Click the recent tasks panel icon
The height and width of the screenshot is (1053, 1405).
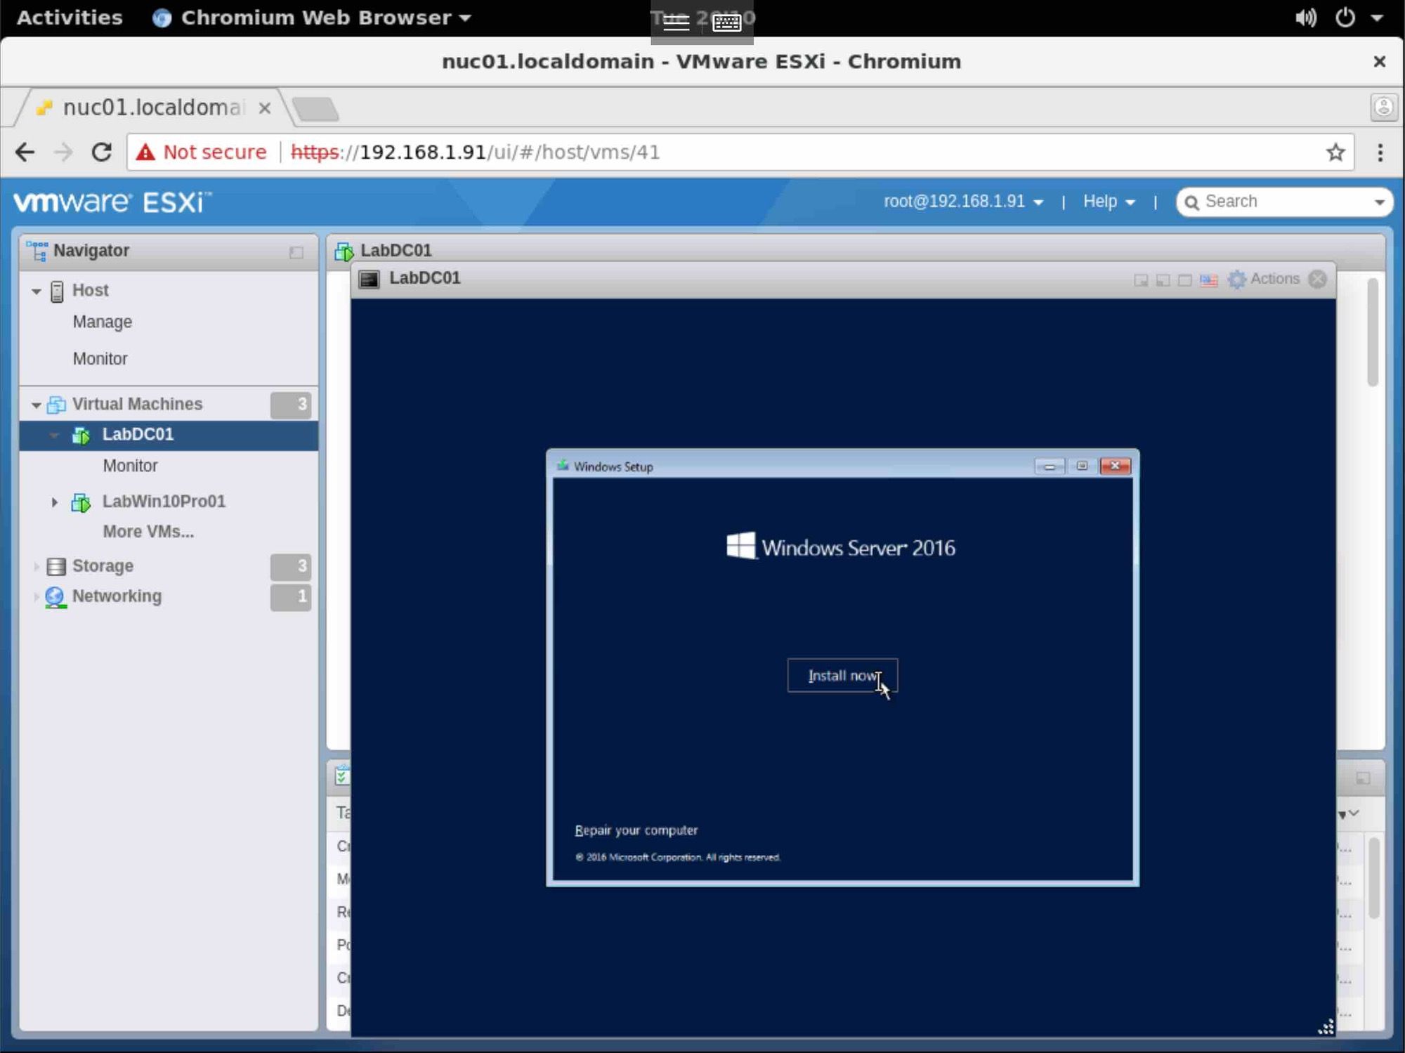342,776
